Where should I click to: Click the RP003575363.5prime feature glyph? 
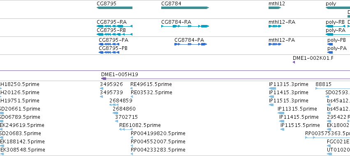(327, 138)
